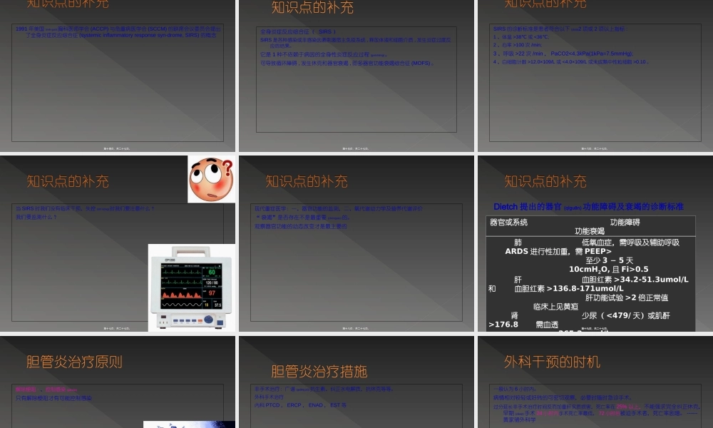Click the red button on the monitor device image

(200, 321)
